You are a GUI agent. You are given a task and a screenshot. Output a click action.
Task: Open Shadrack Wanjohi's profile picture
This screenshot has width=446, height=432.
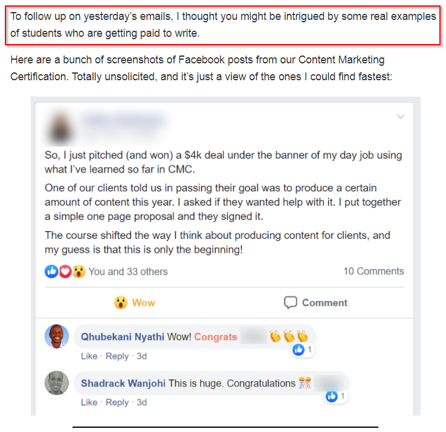click(57, 383)
